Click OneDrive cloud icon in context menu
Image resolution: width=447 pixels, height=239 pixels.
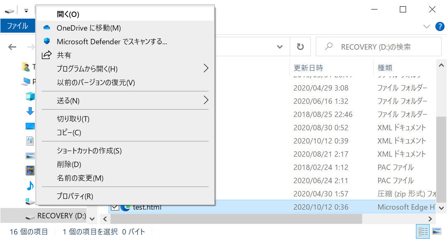47,28
